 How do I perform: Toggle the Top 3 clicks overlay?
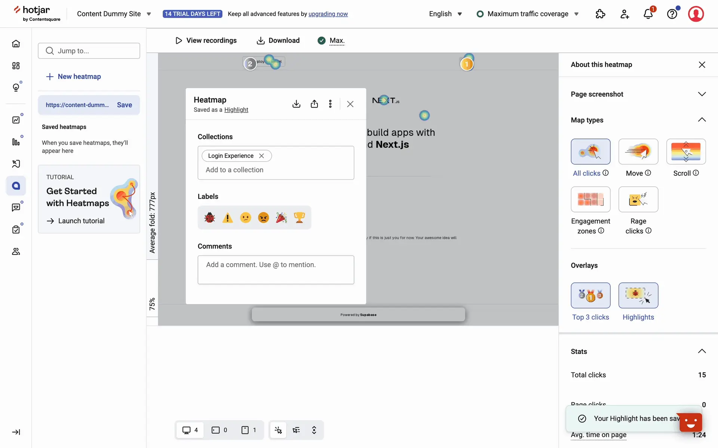(x=590, y=295)
